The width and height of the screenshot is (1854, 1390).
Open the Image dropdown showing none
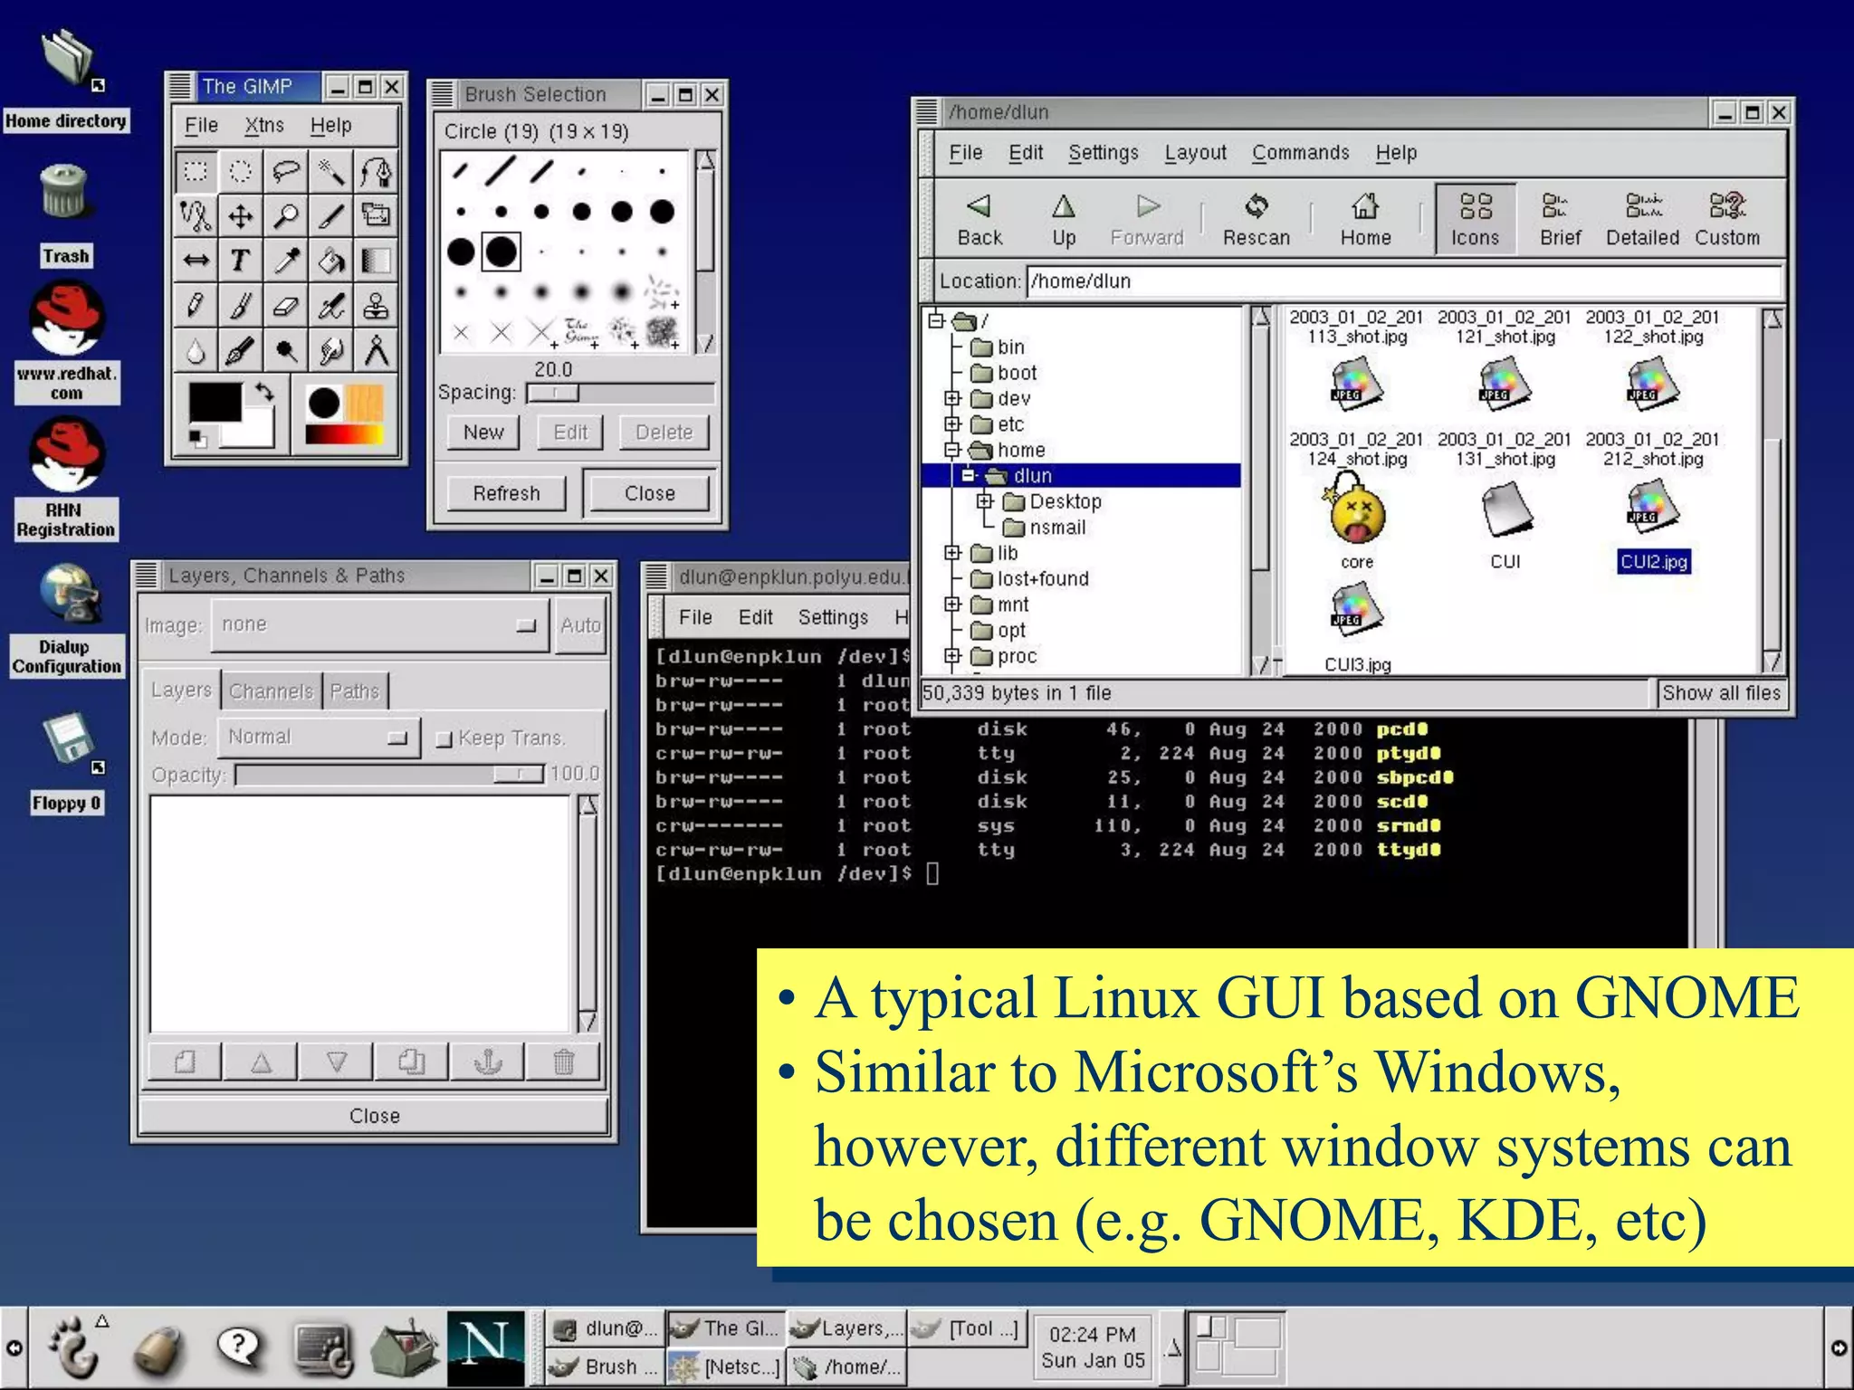pyautogui.click(x=380, y=625)
